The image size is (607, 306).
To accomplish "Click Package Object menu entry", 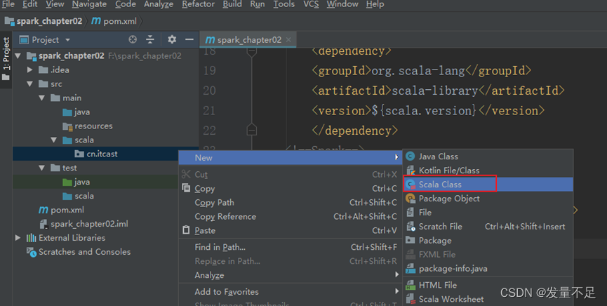I will coord(449,199).
